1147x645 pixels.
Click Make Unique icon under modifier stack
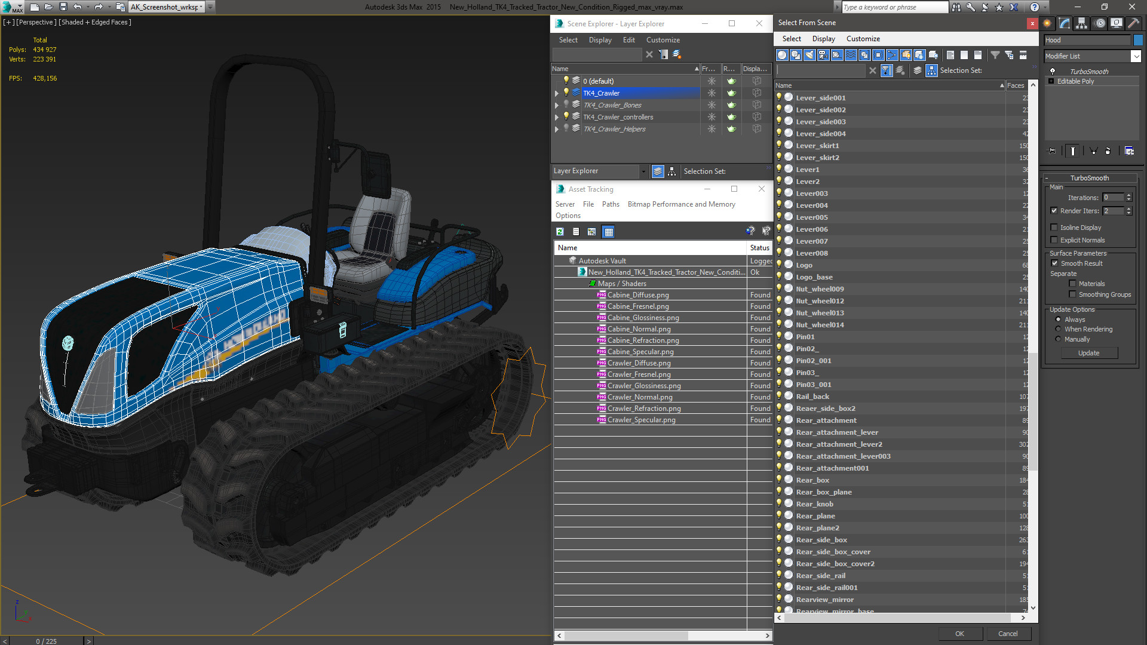[x=1093, y=151]
